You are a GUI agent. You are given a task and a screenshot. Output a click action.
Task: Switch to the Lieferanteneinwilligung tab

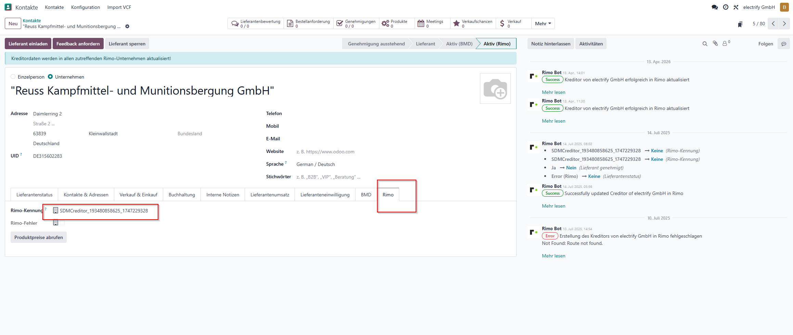pyautogui.click(x=325, y=195)
